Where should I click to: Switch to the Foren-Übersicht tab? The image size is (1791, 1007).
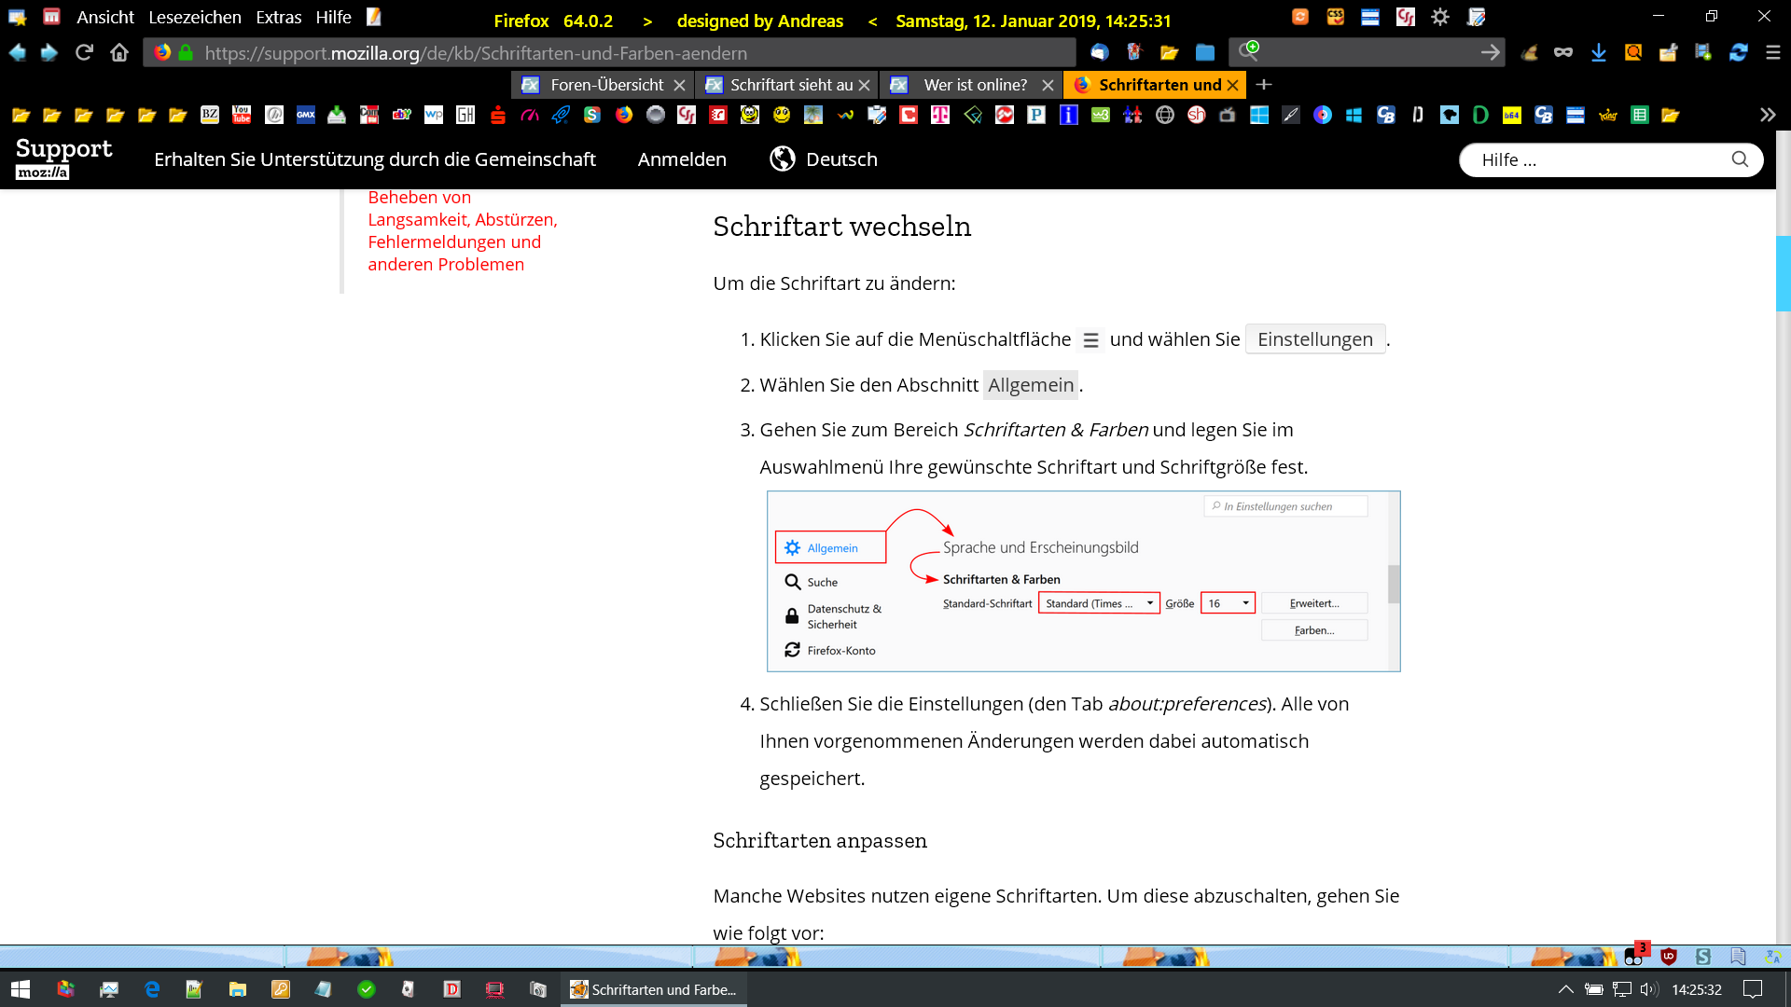[x=606, y=85]
